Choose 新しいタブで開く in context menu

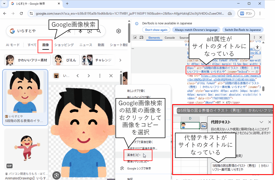pyautogui.click(x=136, y=91)
